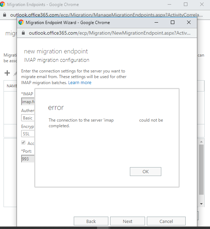Open the Learn more link
The image size is (210, 229).
click(80, 82)
